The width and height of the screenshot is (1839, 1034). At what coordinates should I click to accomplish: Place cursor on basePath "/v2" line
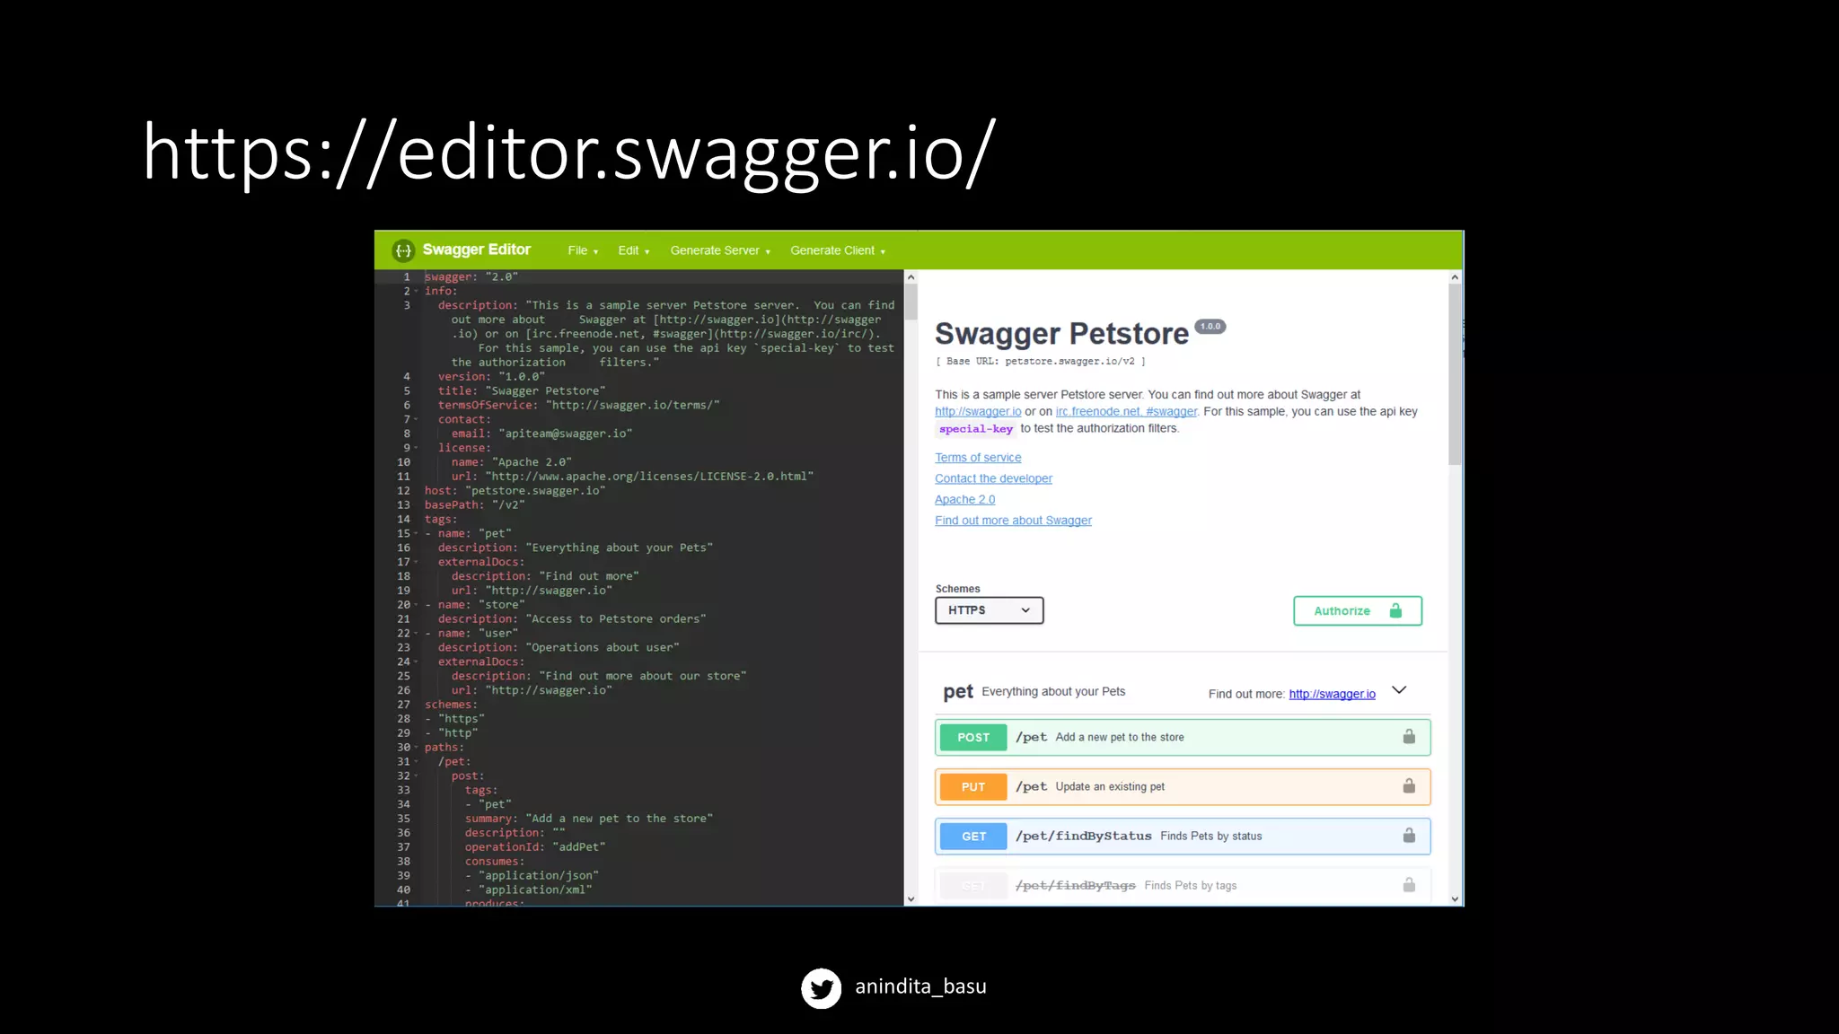pyautogui.click(x=475, y=505)
